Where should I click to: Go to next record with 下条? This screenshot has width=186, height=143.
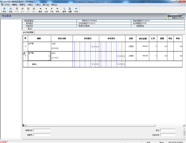52,10
